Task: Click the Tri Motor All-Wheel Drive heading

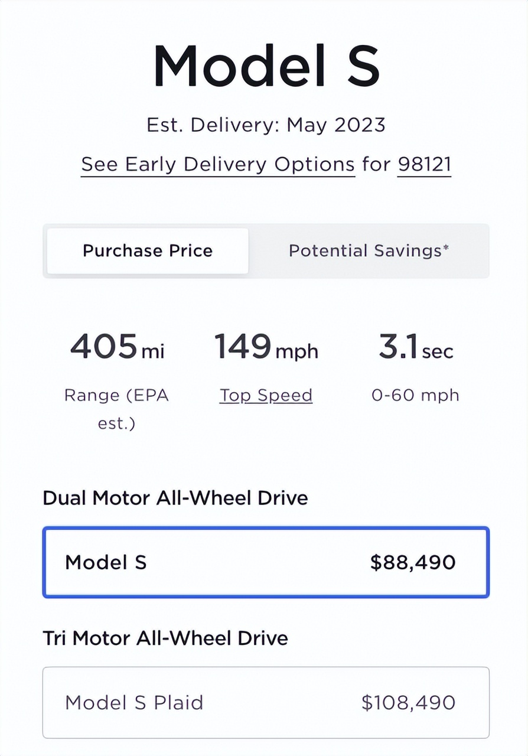Action: pos(165,638)
